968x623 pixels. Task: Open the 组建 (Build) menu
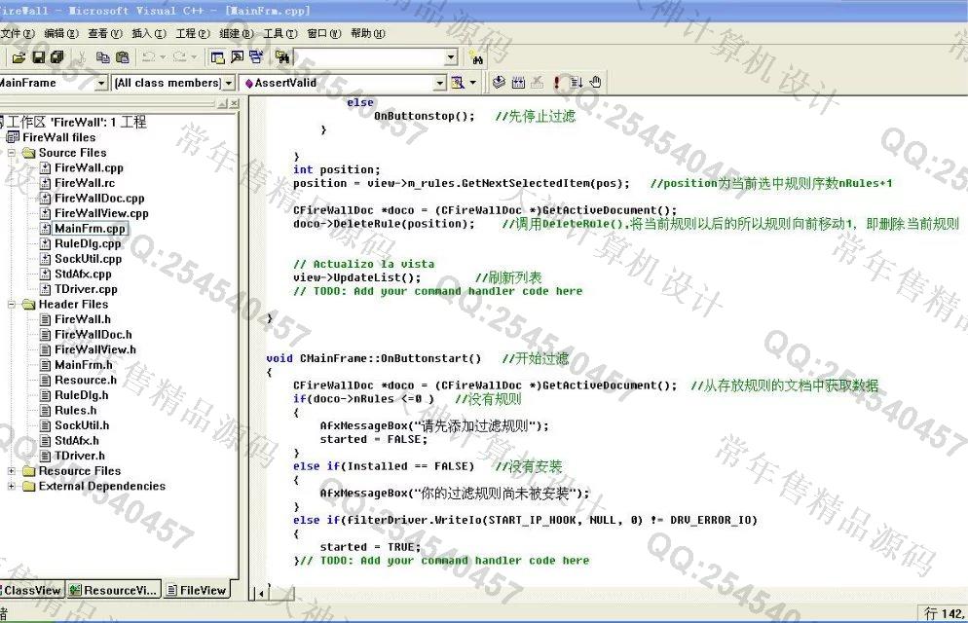point(237,33)
